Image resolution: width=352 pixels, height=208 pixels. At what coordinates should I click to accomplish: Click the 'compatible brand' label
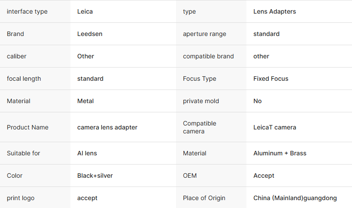[x=208, y=56]
